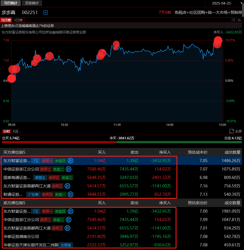Click 联 icon in seller 东方财富证券 T王 row
Screen dimensions: 244x250
point(70,211)
